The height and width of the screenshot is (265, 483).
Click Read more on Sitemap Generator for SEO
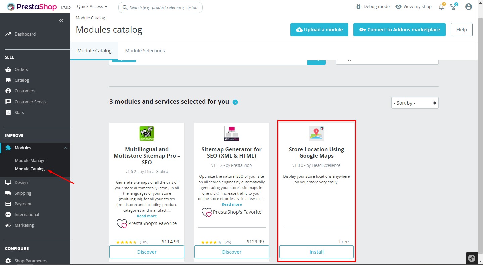click(232, 204)
